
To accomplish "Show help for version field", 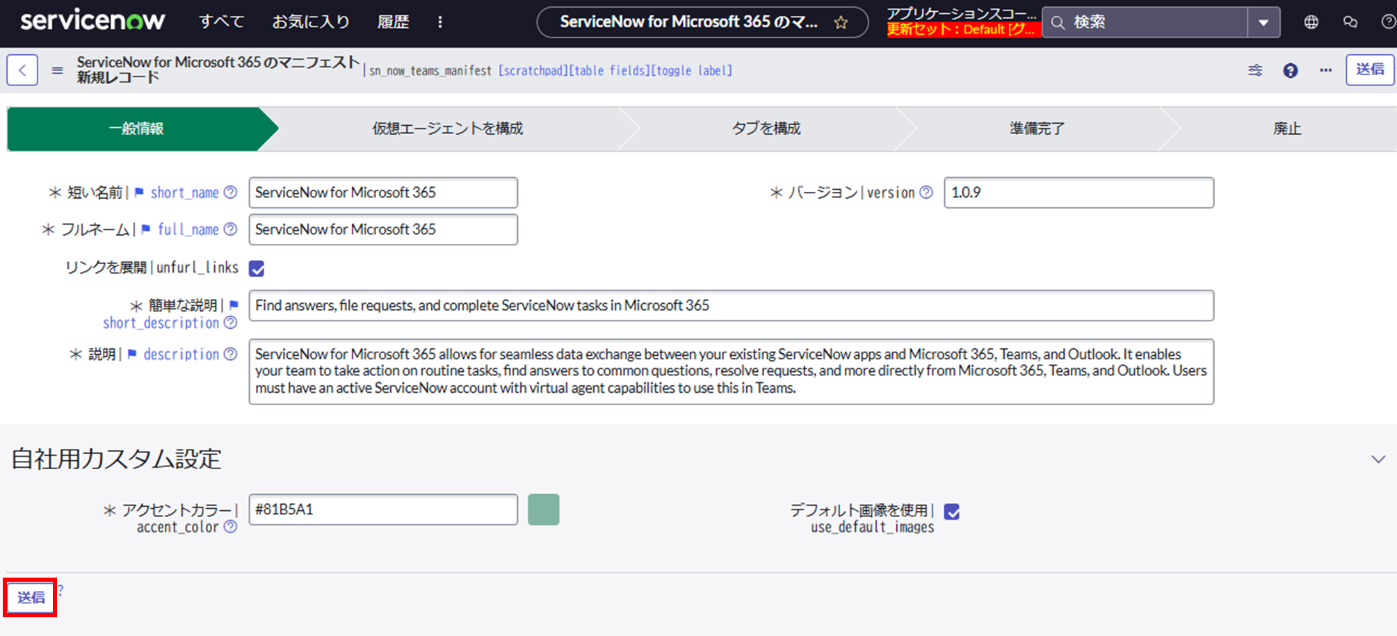I will click(926, 193).
